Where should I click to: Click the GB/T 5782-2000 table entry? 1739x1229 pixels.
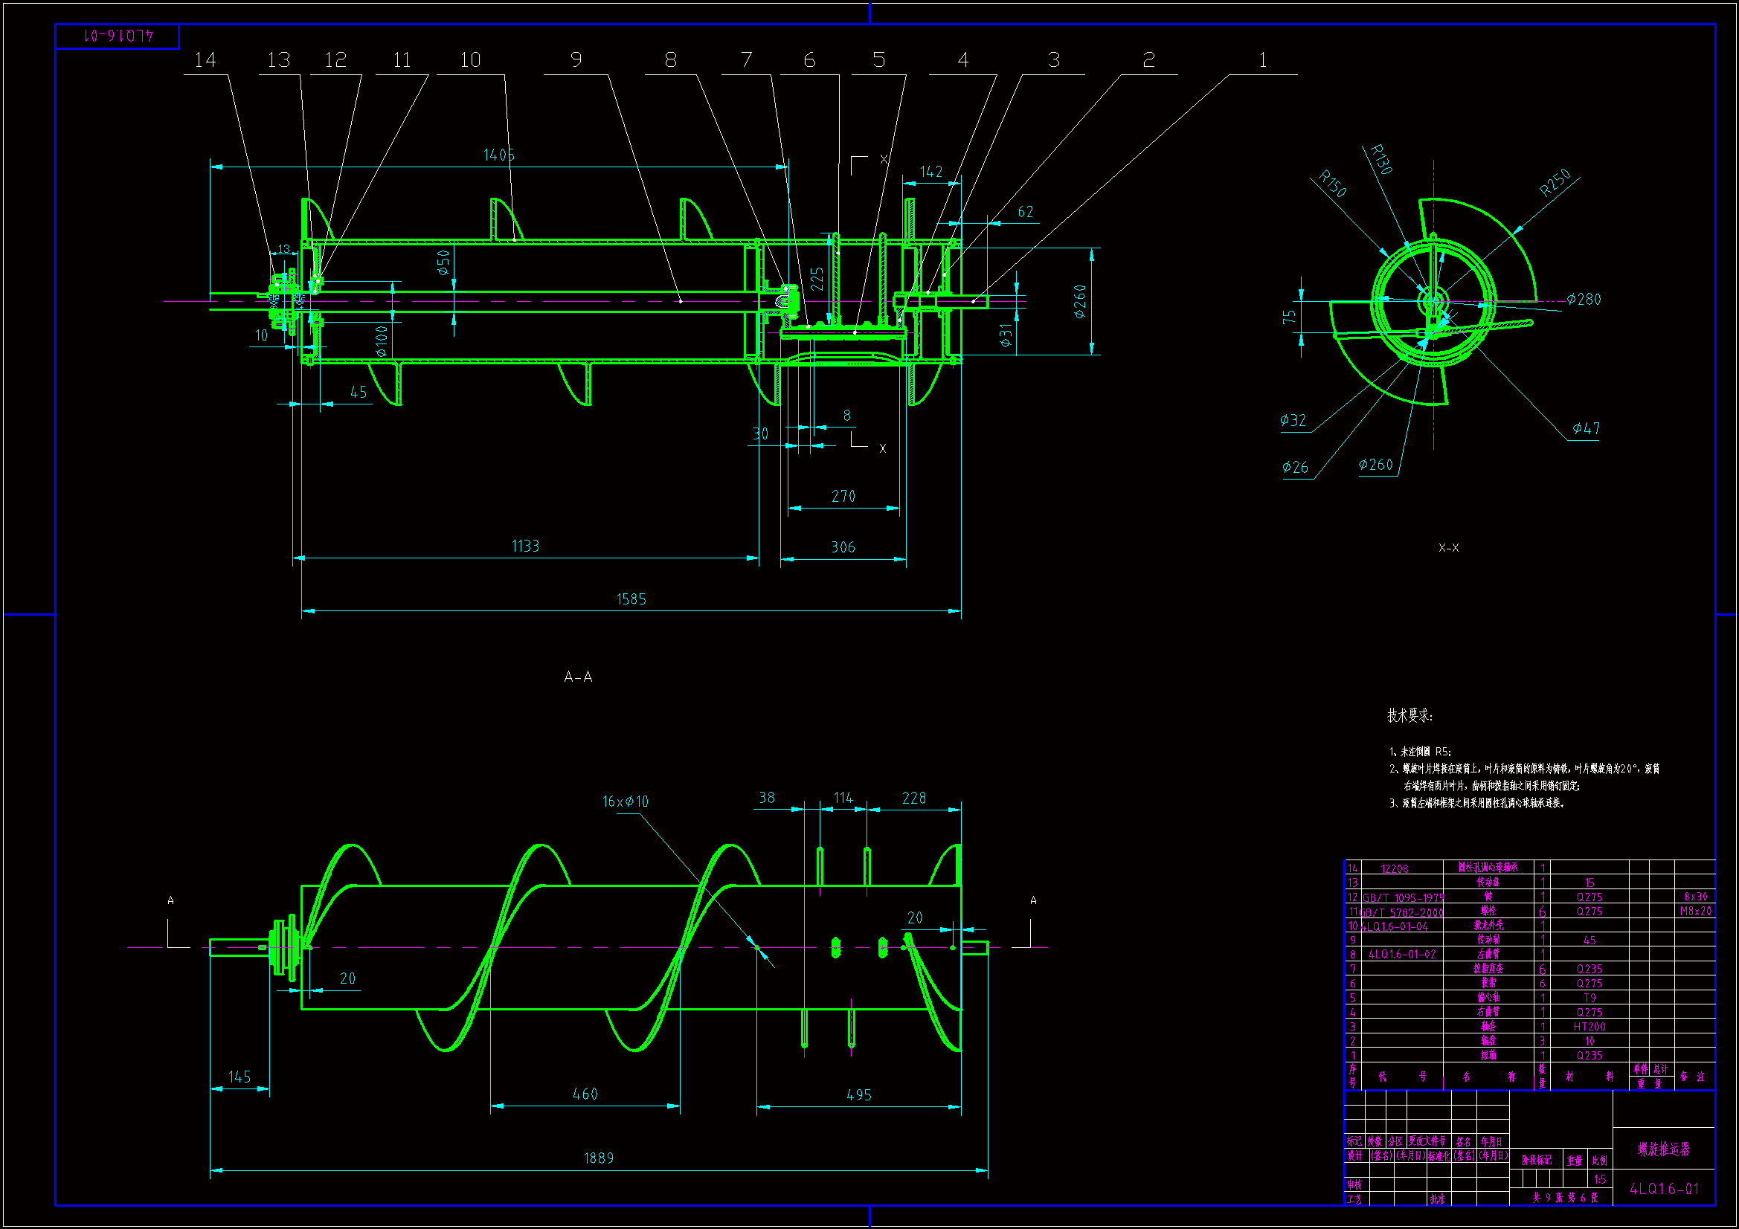tap(1403, 912)
